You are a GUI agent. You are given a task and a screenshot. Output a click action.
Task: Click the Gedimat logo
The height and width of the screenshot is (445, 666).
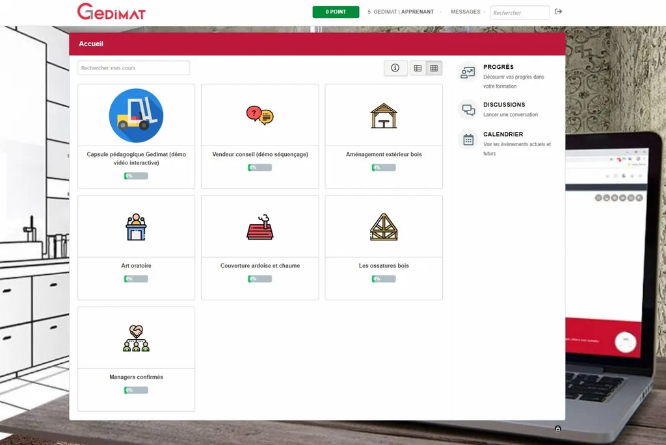(x=111, y=12)
